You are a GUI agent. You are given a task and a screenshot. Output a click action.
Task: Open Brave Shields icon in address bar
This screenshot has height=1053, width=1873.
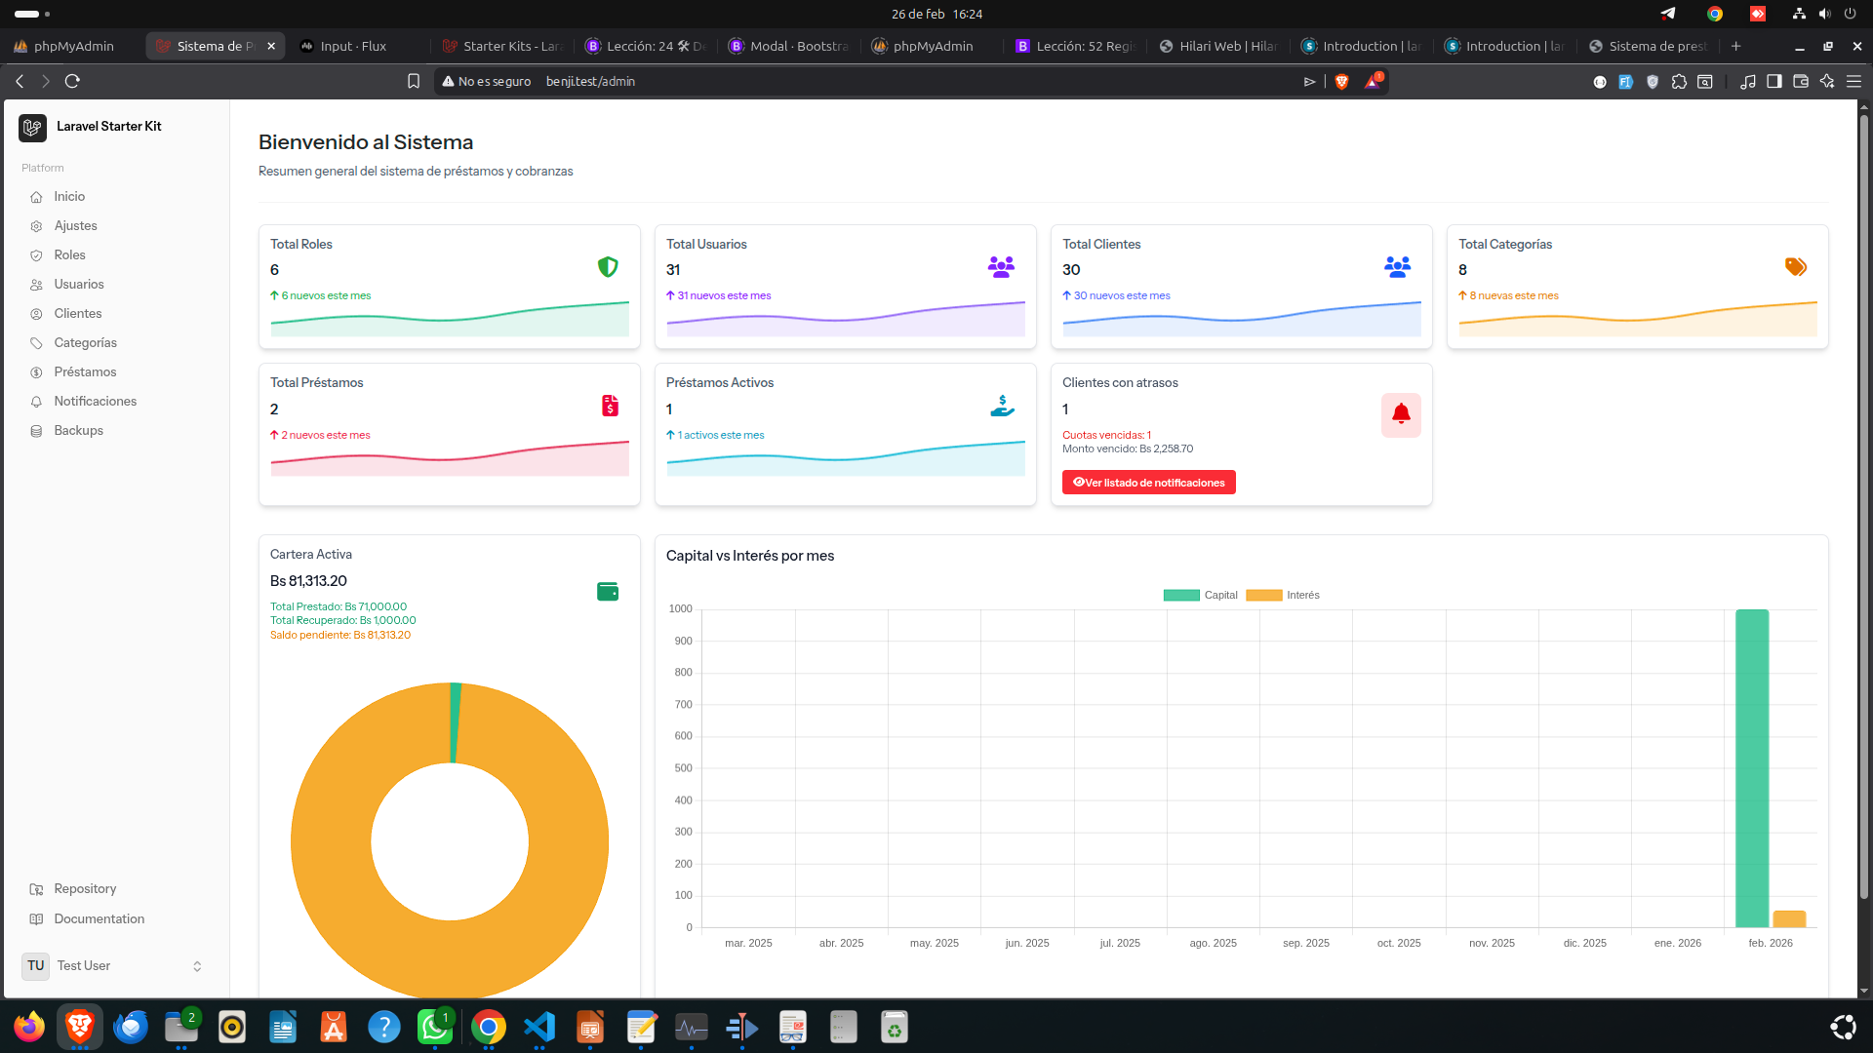1341,82
